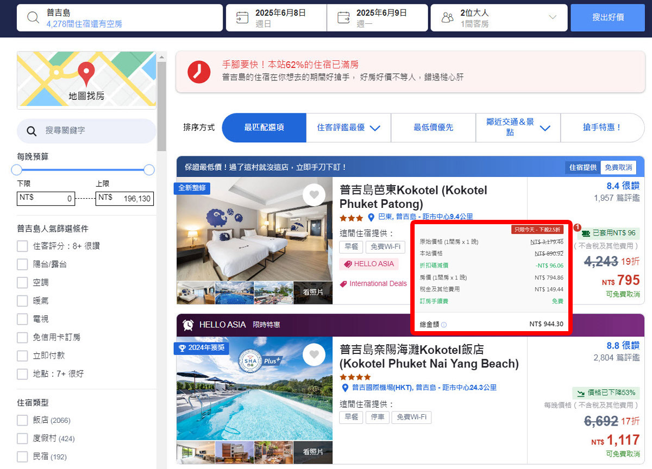Click the location pin icon next to 巴東
This screenshot has height=469, width=652.
pos(371,217)
